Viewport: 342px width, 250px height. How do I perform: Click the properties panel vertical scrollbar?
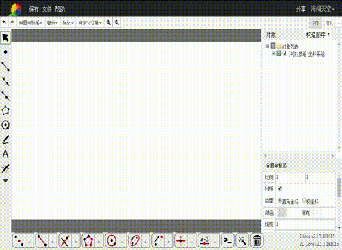coord(339,187)
